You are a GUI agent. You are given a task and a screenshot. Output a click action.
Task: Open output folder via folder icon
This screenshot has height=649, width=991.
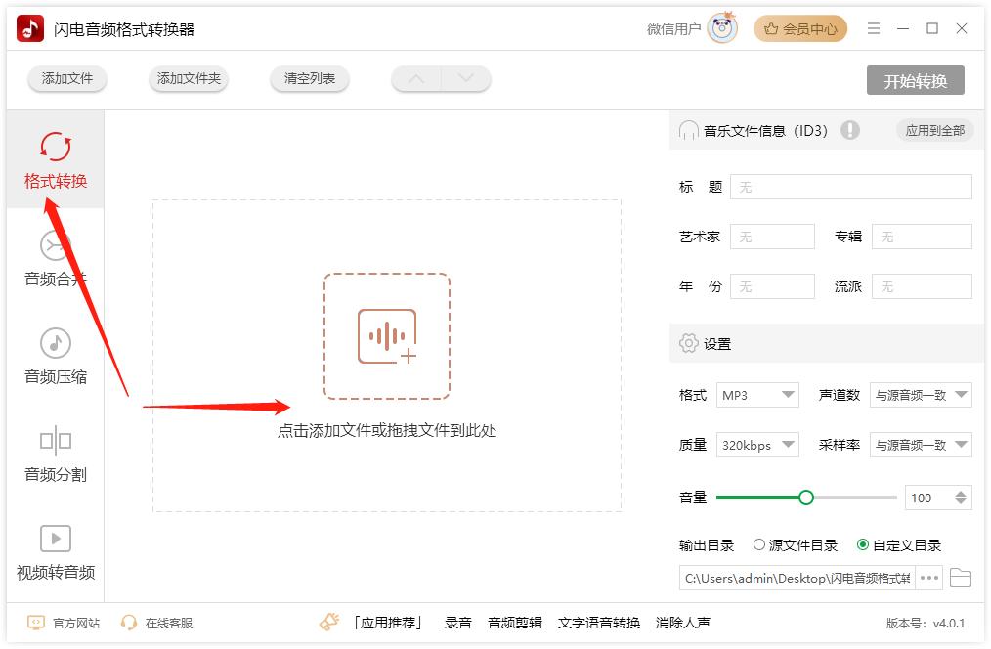(961, 578)
